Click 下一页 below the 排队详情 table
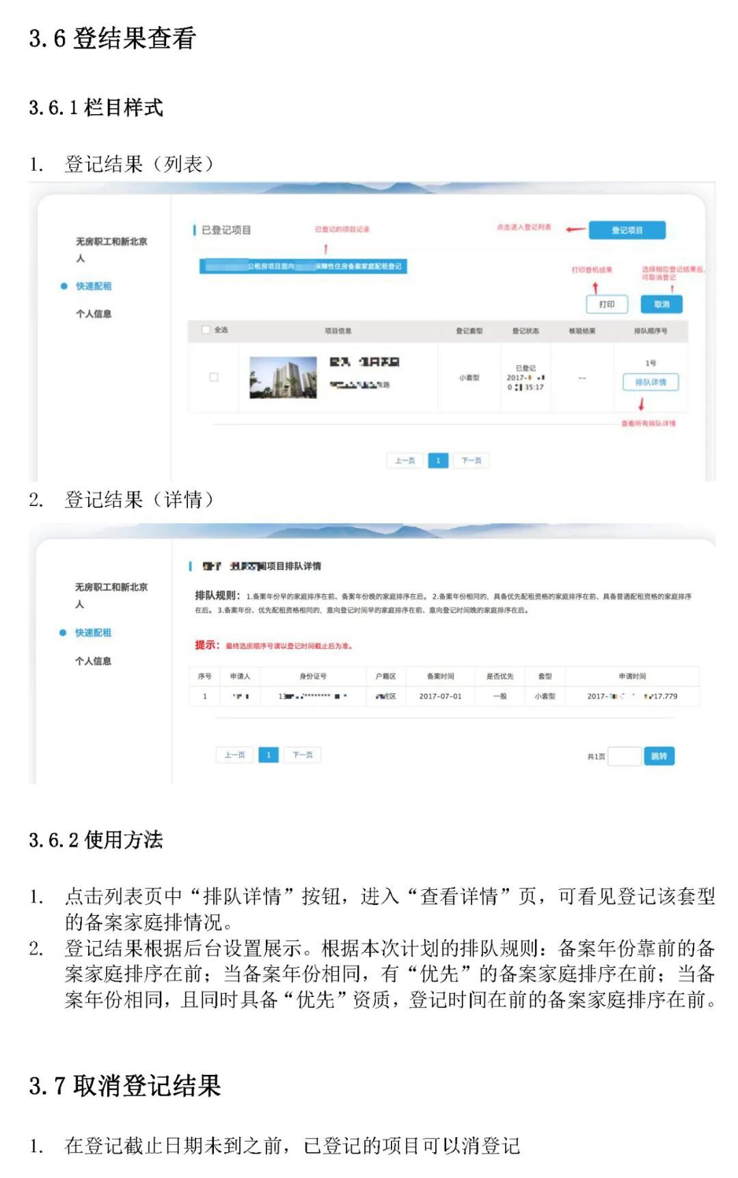 (303, 755)
